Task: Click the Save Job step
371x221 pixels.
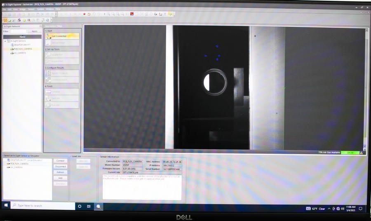Action: point(62,98)
